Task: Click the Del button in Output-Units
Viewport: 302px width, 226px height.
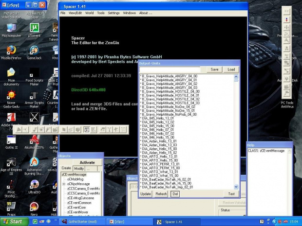Action: click(x=175, y=194)
